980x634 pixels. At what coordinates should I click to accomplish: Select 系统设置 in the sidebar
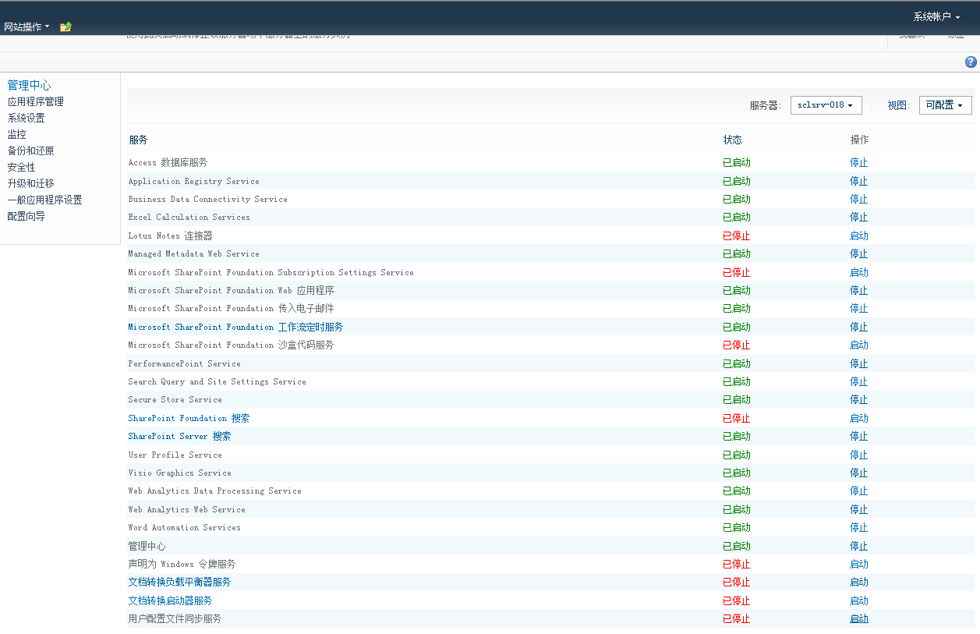pyautogui.click(x=26, y=118)
